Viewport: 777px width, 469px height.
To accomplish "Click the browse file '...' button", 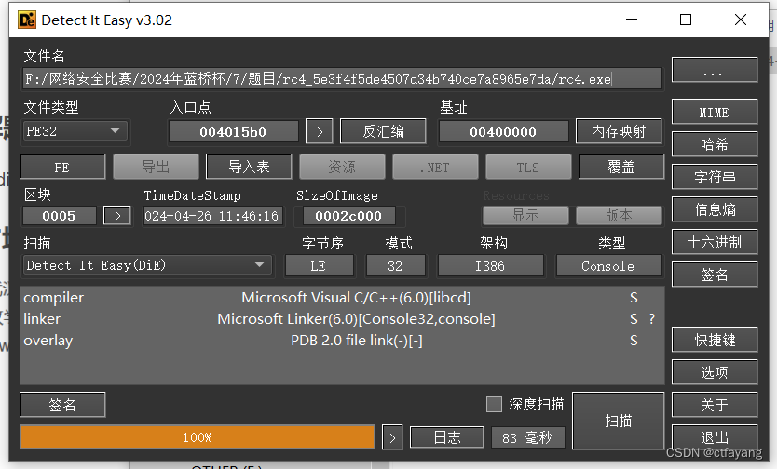I will [x=714, y=71].
